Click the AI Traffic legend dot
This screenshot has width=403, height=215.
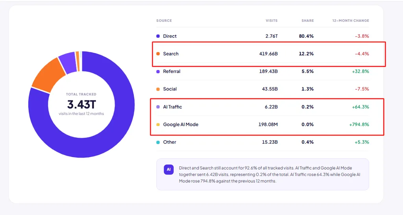[x=158, y=107]
